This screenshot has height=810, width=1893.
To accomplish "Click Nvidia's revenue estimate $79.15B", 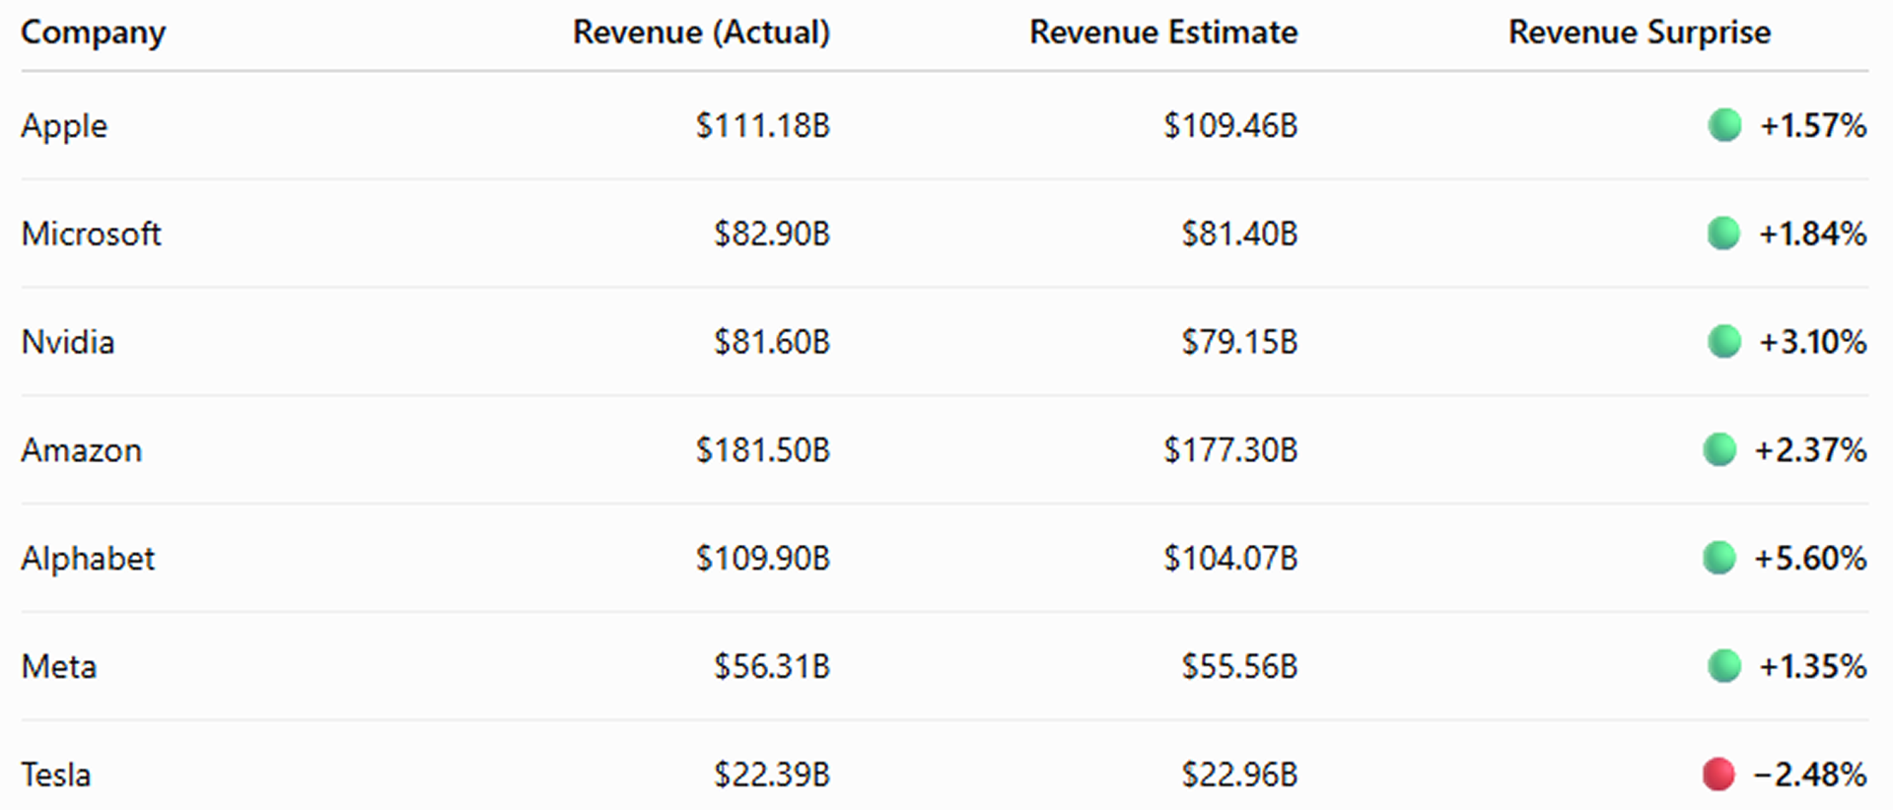I will 1239,342.
